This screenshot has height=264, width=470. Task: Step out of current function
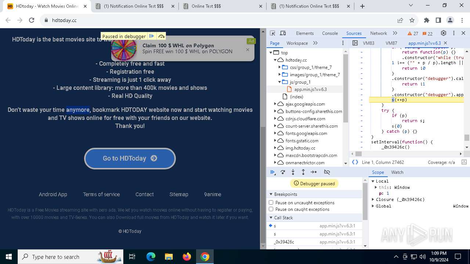coord(303,172)
